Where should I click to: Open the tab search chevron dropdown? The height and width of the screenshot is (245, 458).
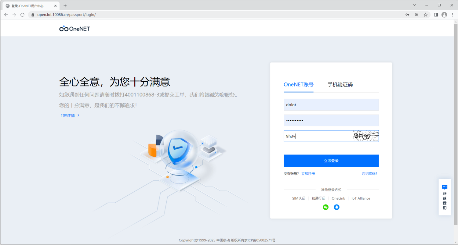click(414, 5)
